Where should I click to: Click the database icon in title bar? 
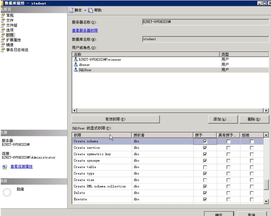tap(2, 3)
